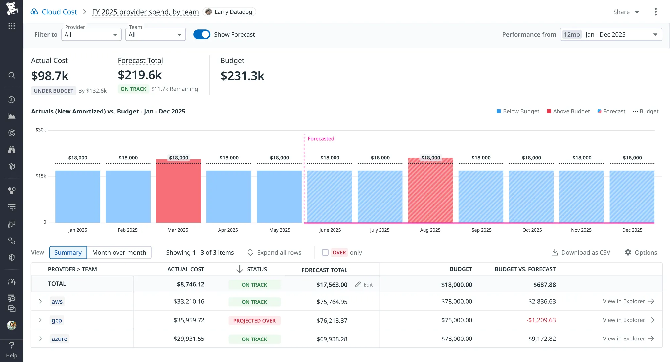Click the Cloud Cost breadcrumb link
Viewport: 670px width, 362px height.
tap(59, 12)
